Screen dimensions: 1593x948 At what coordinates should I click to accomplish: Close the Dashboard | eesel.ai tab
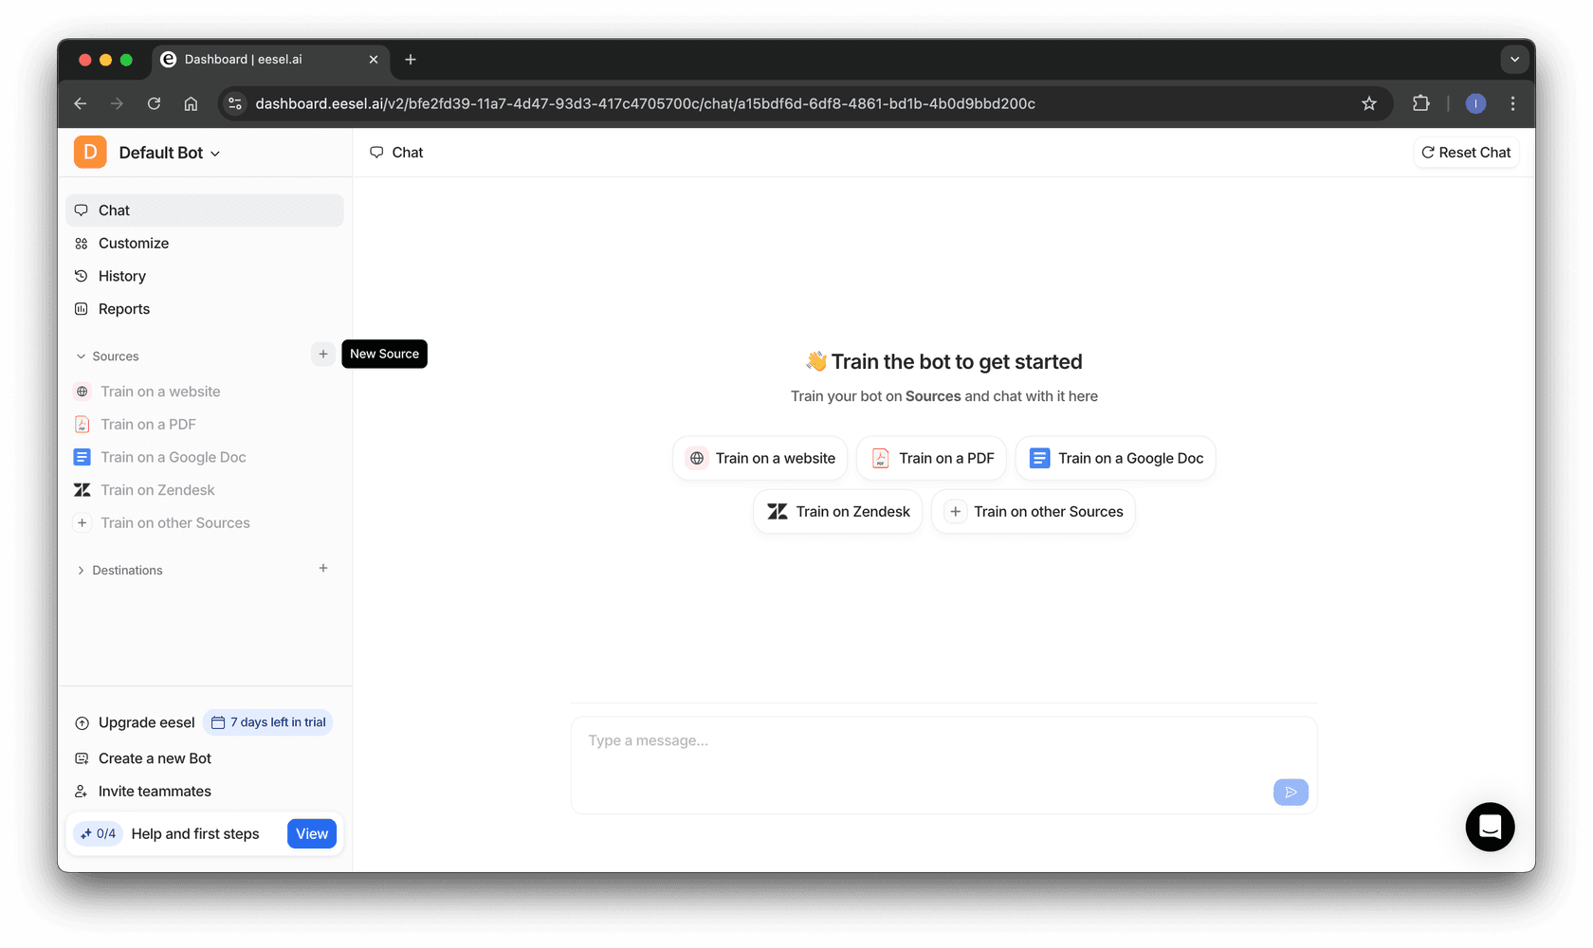374,60
